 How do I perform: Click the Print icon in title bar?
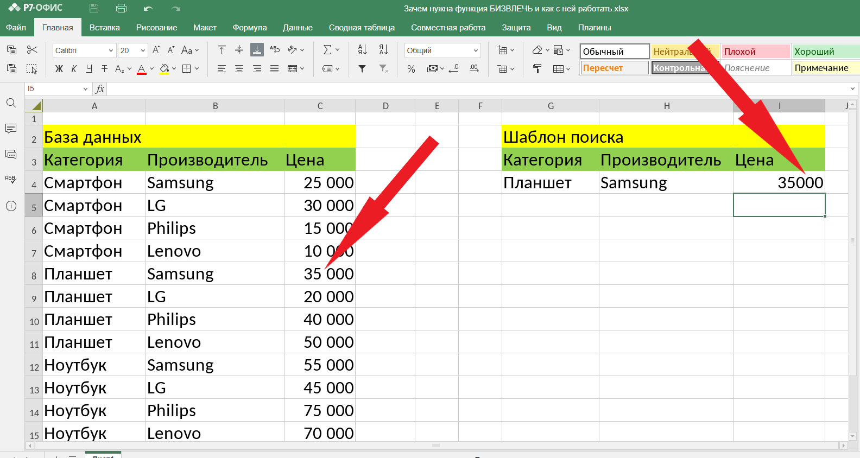tap(121, 8)
